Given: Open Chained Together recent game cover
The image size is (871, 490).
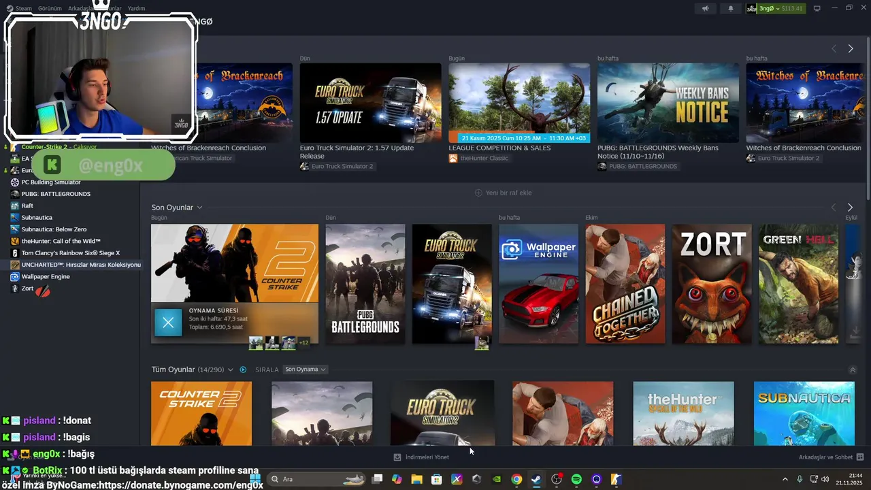Looking at the screenshot, I should point(625,284).
